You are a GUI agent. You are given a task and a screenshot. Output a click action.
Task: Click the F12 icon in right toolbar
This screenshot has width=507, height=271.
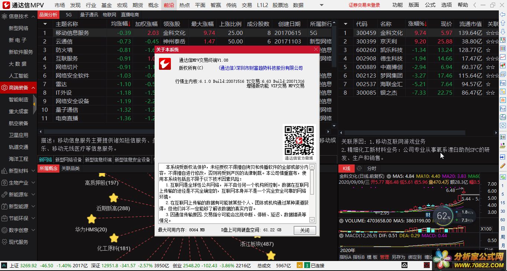click(x=503, y=108)
